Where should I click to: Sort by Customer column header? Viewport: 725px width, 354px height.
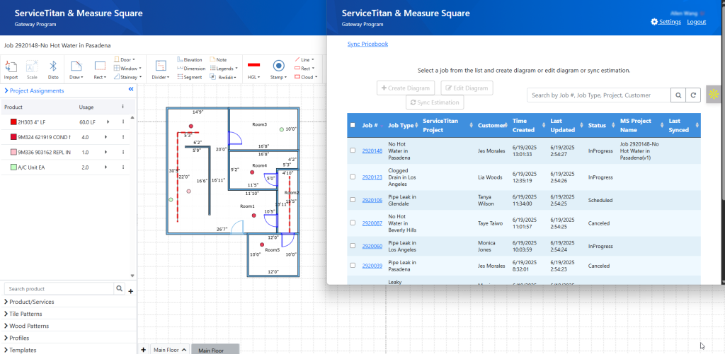tap(493, 125)
